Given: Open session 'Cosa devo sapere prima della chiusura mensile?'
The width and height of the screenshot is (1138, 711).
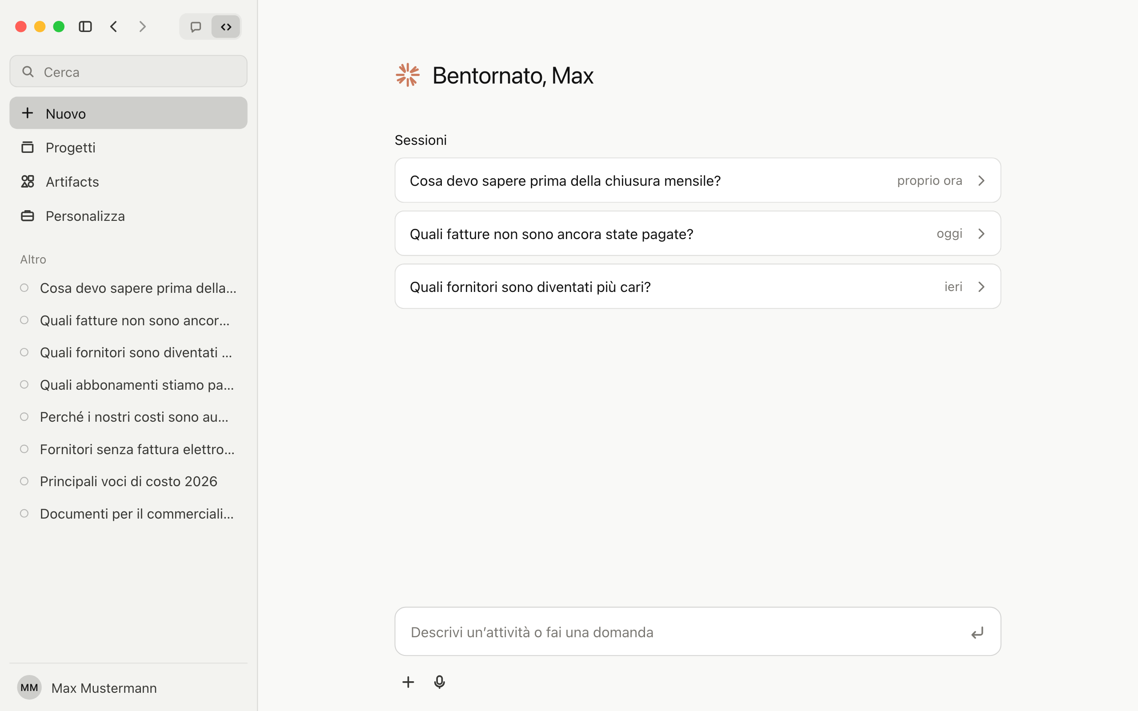Looking at the screenshot, I should [x=698, y=180].
